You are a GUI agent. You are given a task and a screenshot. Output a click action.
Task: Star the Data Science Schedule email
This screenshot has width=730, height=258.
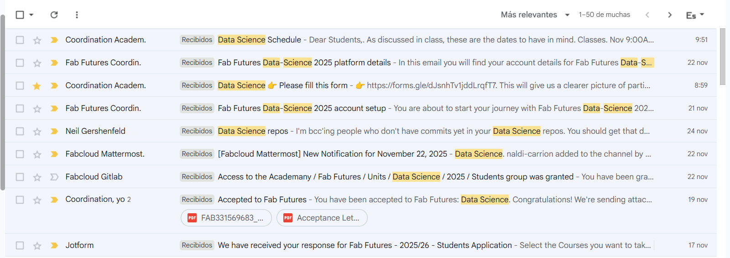pos(37,40)
